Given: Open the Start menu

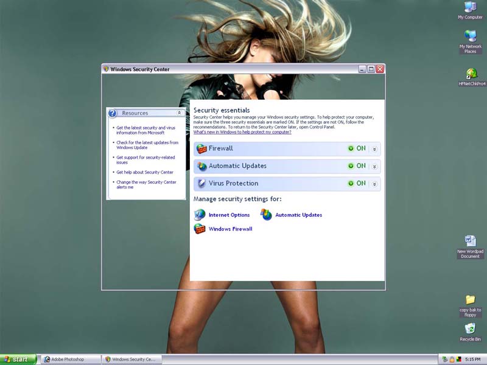Looking at the screenshot, I should (18, 360).
